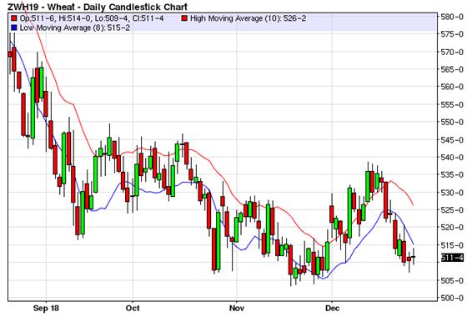Click the High Moving Average red swatch
Image resolution: width=467 pixels, height=317 pixels.
pos(184,18)
